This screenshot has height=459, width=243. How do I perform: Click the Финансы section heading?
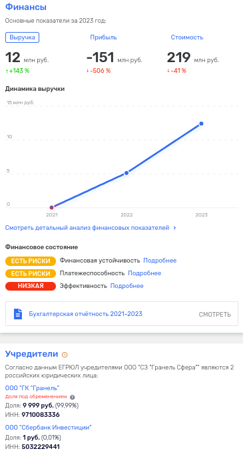pos(26,7)
